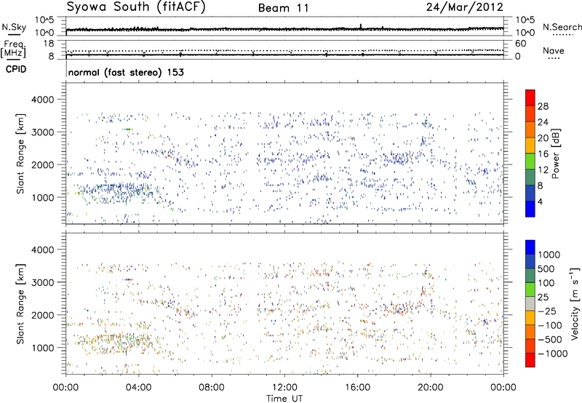Click the '60' Nave axis value
The height and width of the screenshot is (403, 582).
520,44
